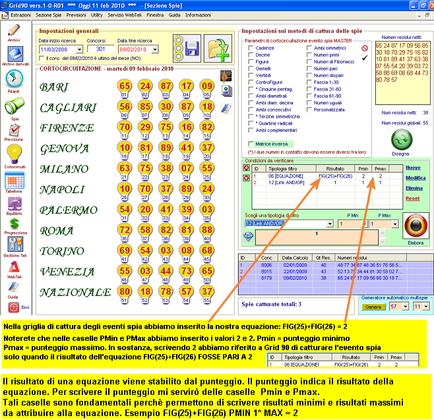Open the Gestione Tek tools icon
The width and height of the screenshot is (434, 420).
[x=15, y=245]
